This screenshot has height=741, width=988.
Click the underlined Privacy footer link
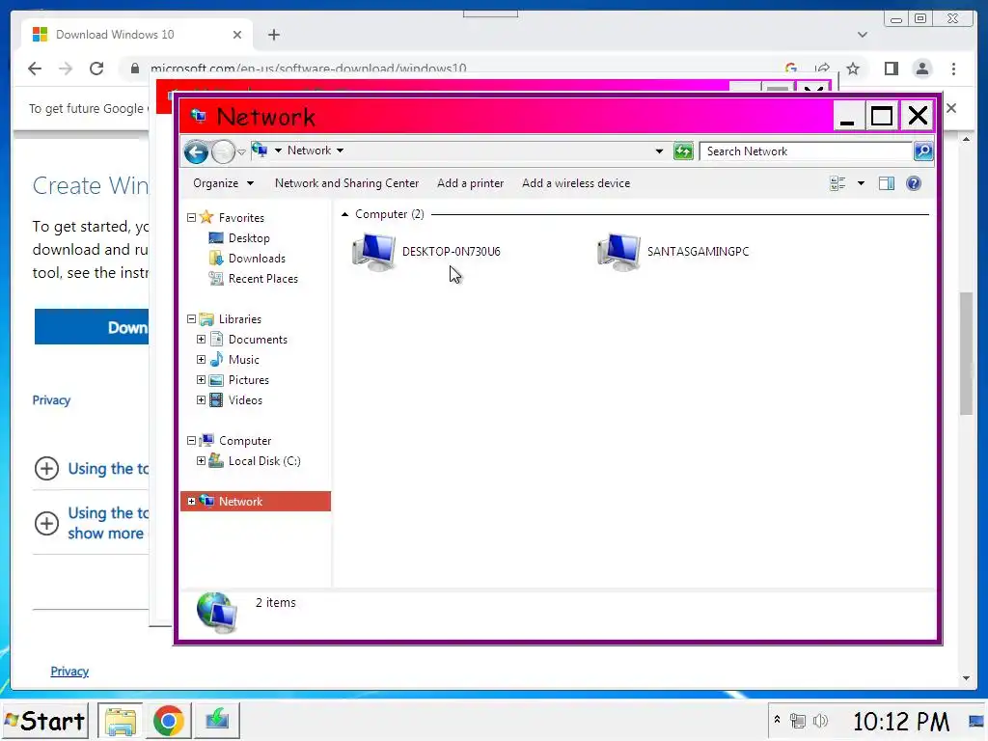69,672
